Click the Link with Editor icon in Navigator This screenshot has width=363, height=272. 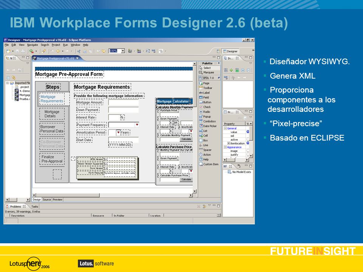click(x=14, y=78)
